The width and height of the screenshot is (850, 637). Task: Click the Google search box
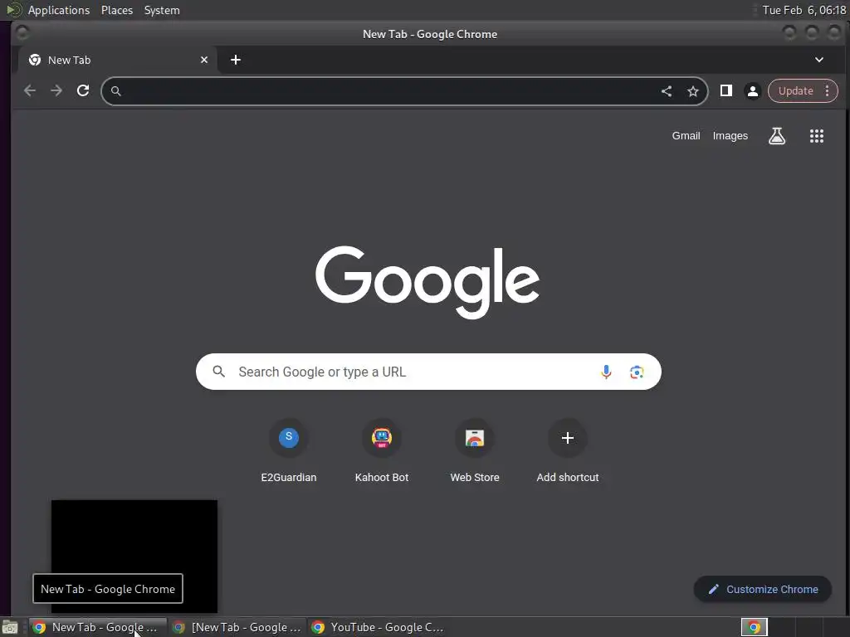tap(428, 372)
